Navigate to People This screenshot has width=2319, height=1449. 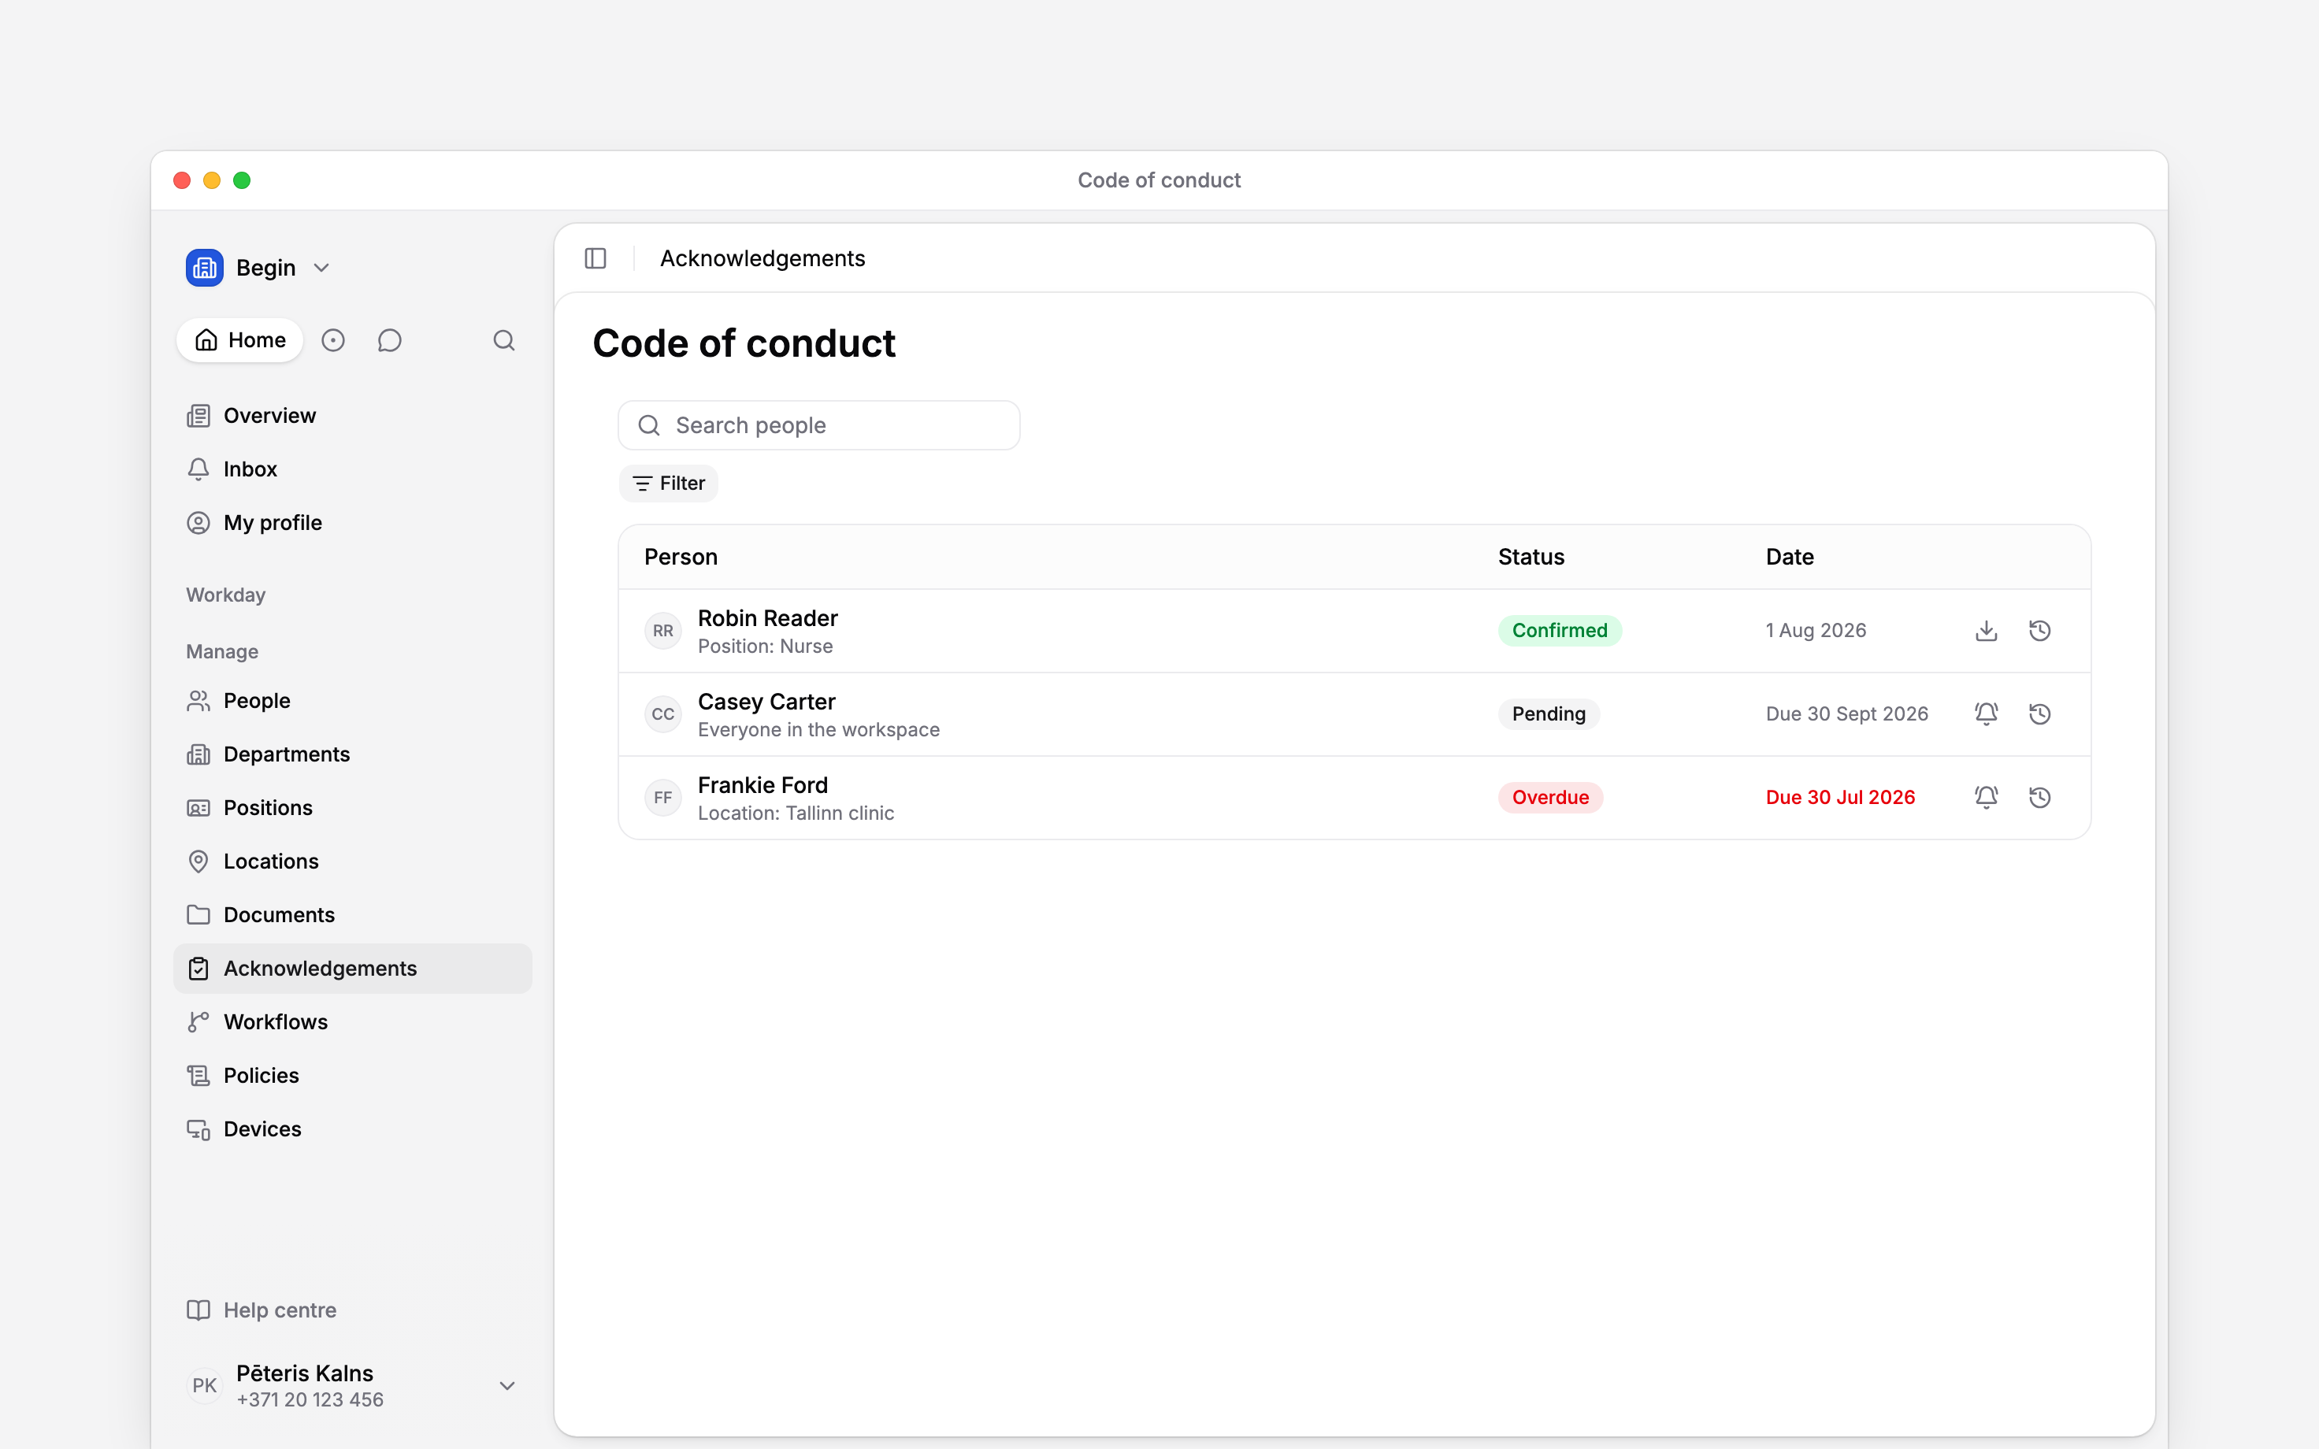(353, 702)
